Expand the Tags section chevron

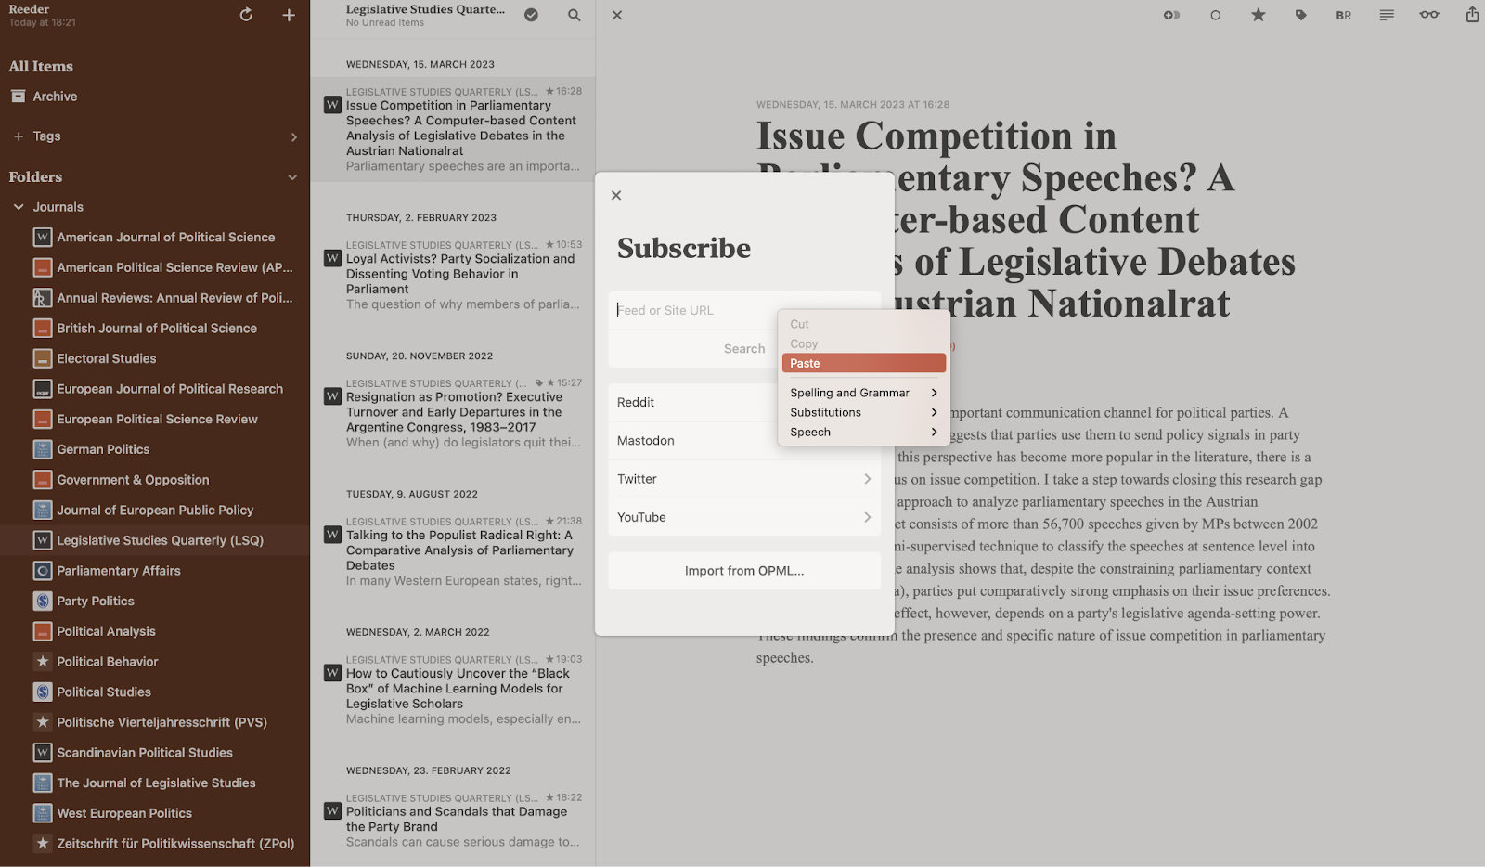[294, 137]
